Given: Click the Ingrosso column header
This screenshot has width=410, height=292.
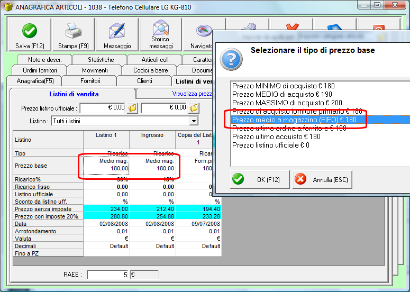Looking at the screenshot, I should [x=152, y=140].
